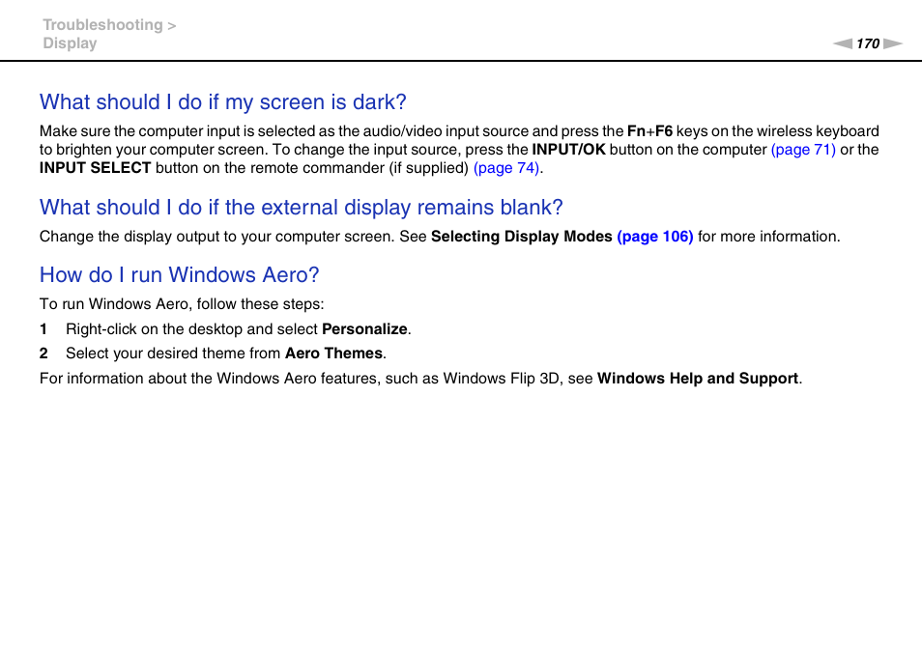Click step number 1 in the list
The width and height of the screenshot is (922, 651).
tap(43, 329)
